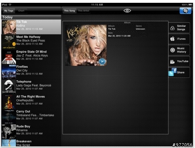Click the Twitter bird icon

[x=171, y=74]
